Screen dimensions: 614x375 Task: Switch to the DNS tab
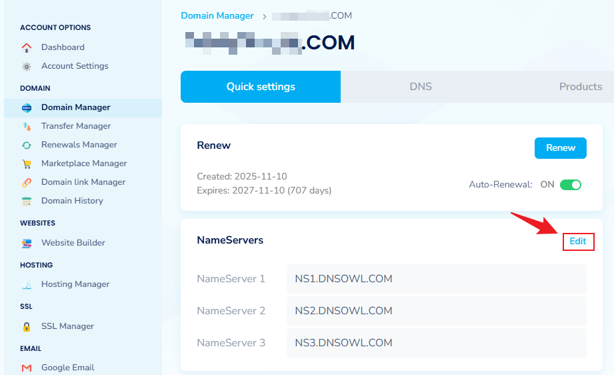tap(421, 87)
